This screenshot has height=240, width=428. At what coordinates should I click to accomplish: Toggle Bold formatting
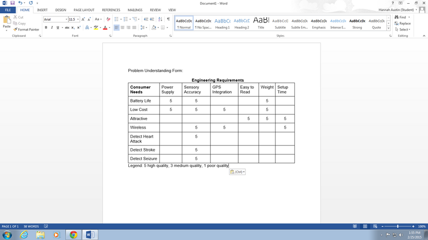click(46, 28)
